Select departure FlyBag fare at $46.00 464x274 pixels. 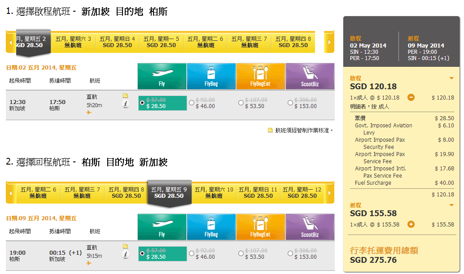(x=192, y=103)
